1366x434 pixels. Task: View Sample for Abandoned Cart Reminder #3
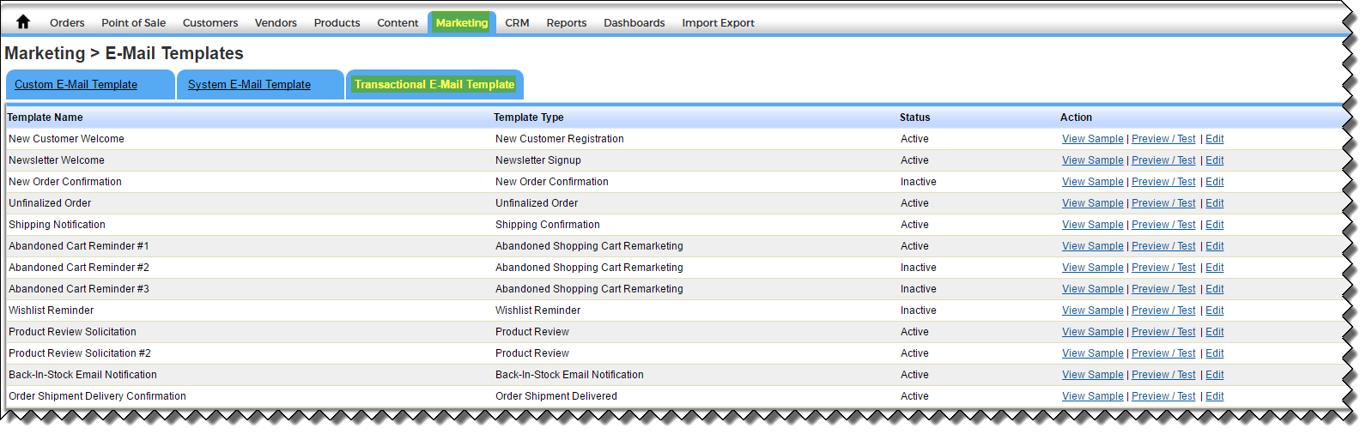[1092, 289]
